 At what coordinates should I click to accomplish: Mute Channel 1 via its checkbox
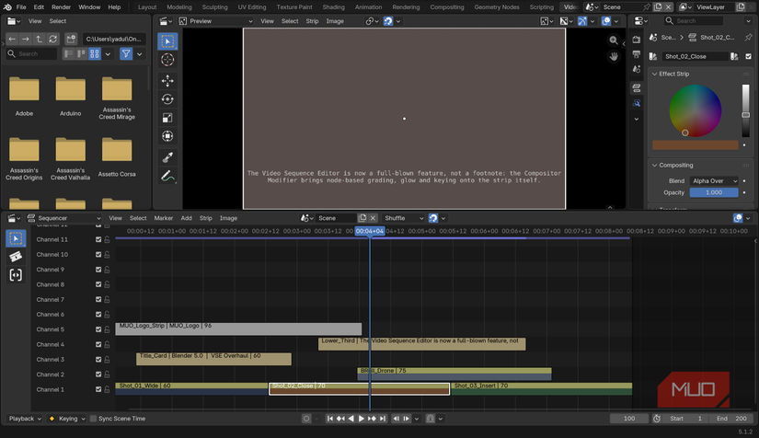click(x=98, y=389)
